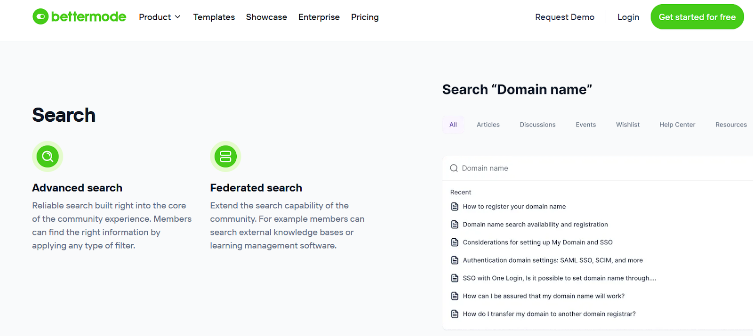Click the "Recent" label in results
753x336 pixels.
click(x=461, y=192)
